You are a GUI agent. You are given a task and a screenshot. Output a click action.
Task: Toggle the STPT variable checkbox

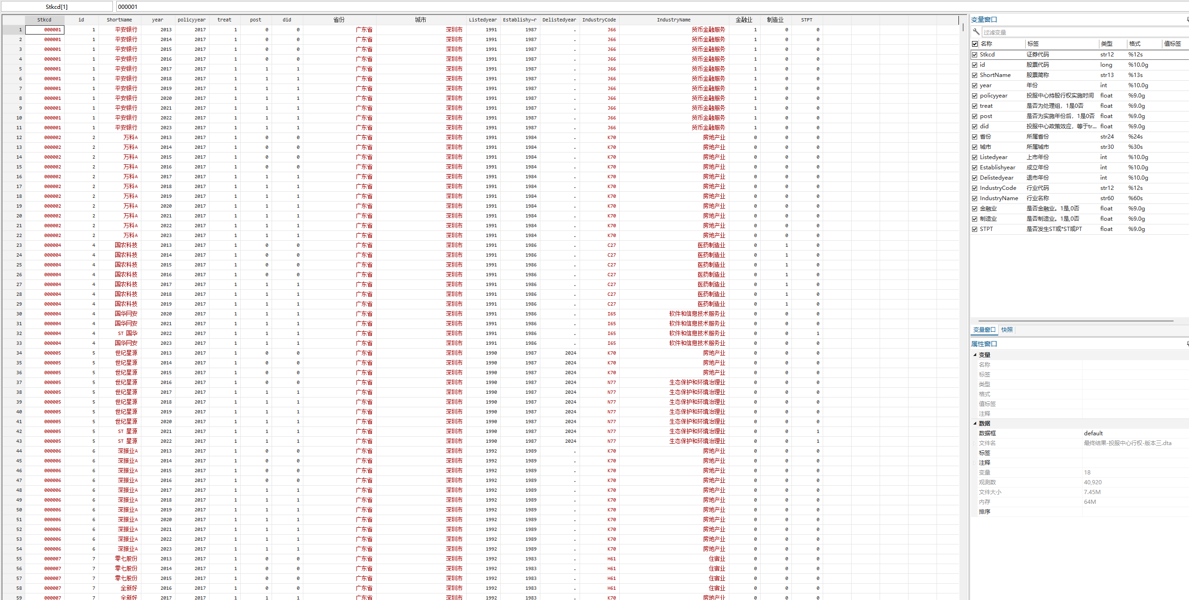pos(975,229)
